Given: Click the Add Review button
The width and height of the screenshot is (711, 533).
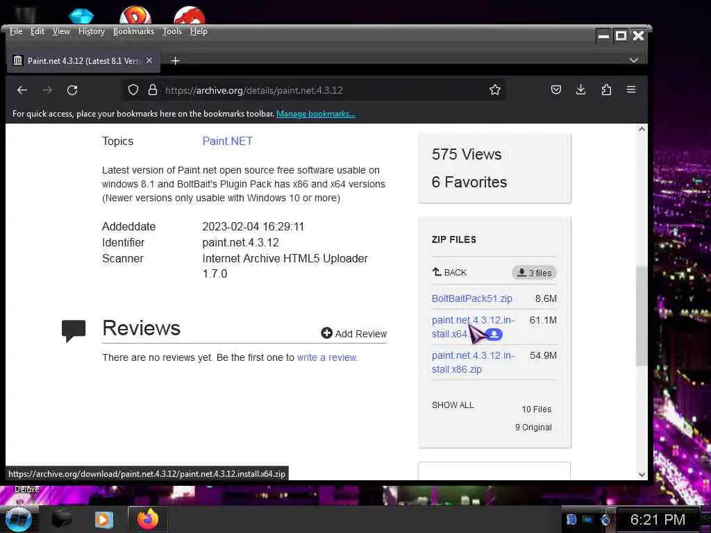Looking at the screenshot, I should pos(353,334).
